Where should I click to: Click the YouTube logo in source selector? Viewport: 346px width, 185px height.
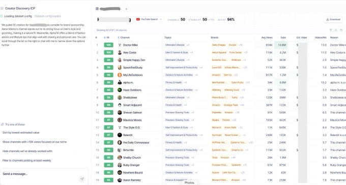tap(138, 19)
